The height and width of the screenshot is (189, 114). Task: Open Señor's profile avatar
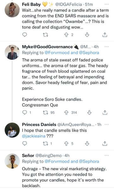coord(12,161)
